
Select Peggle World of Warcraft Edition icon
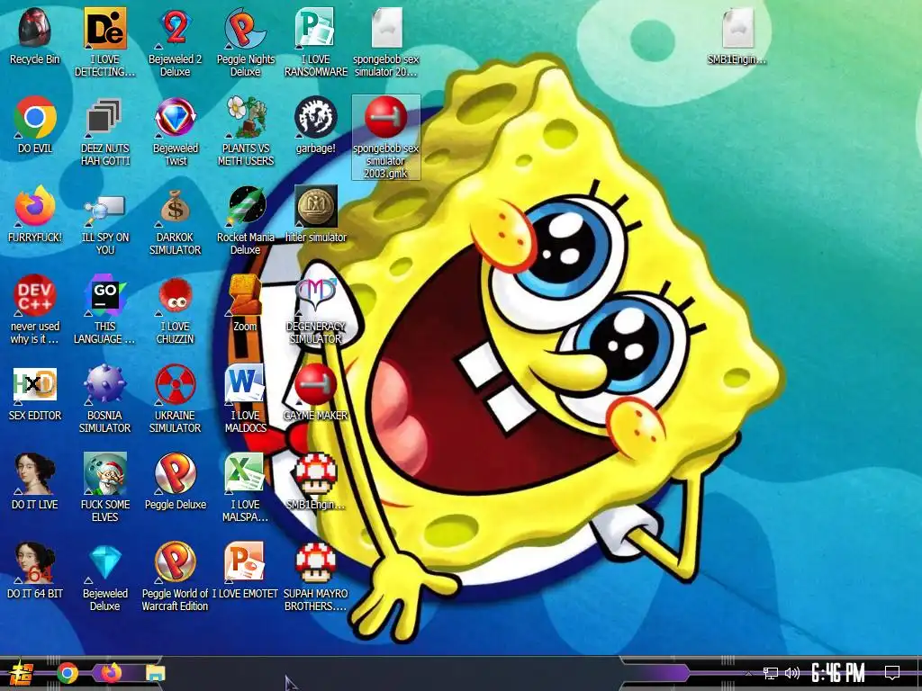pos(176,563)
